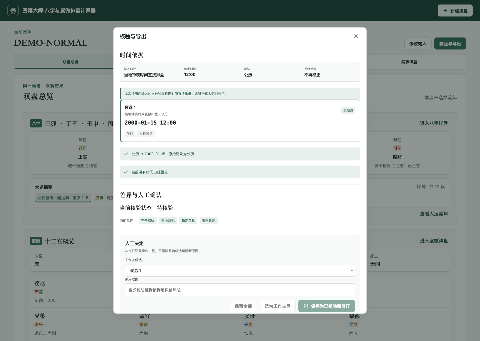The width and height of the screenshot is (480, 341).
Task: Click shield icon on 保存为已核验新修订 button
Action: point(306,306)
